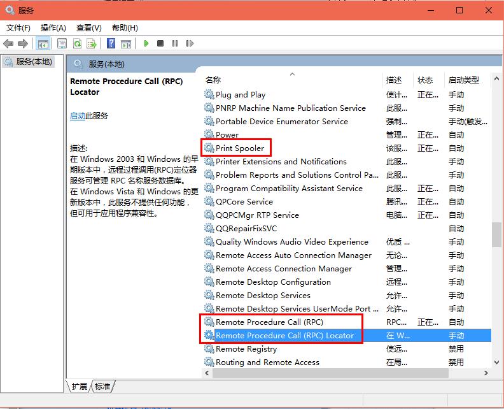Click the Forward arrow toolbar icon
504x409 pixels.
pyautogui.click(x=23, y=43)
